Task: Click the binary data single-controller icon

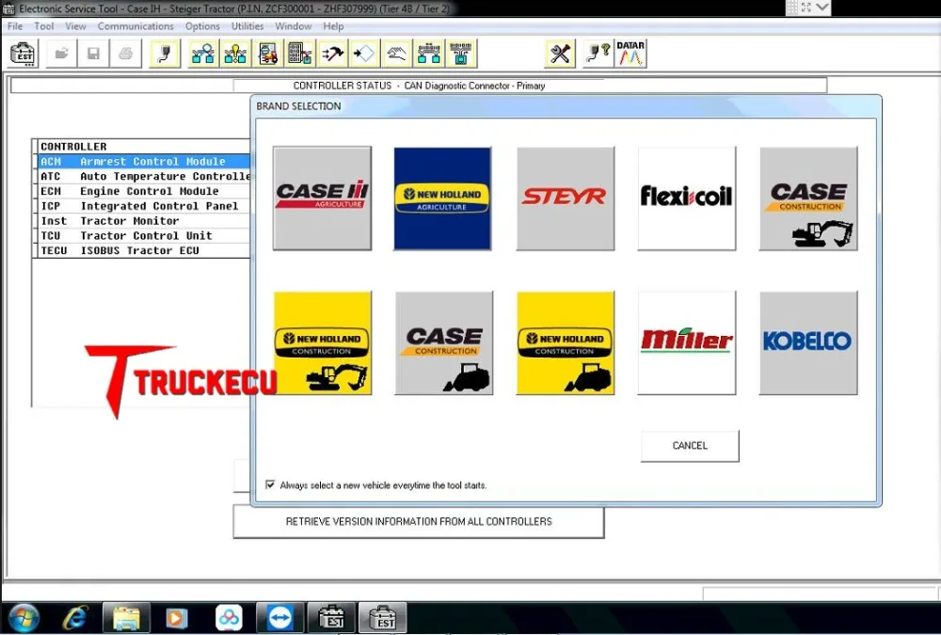Action: [461, 54]
